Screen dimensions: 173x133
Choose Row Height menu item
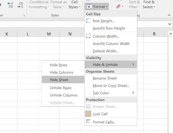[111, 21]
